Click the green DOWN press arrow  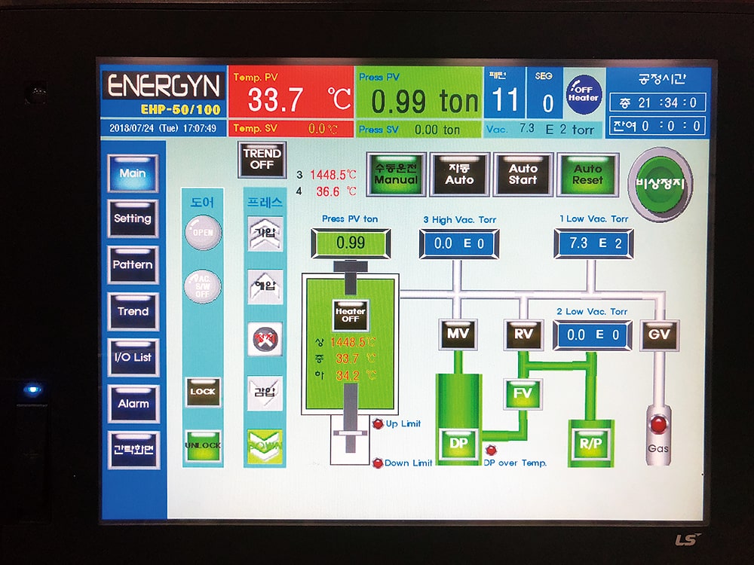click(x=265, y=446)
